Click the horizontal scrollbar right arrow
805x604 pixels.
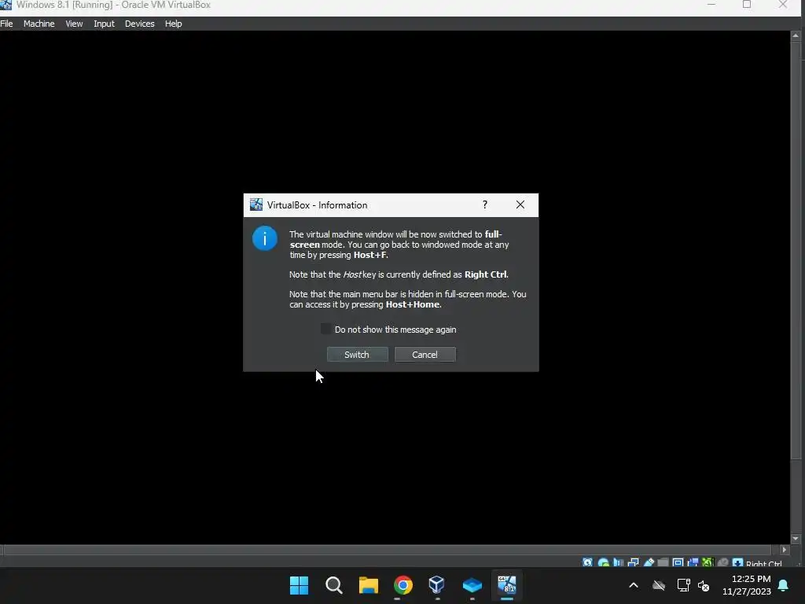(784, 550)
